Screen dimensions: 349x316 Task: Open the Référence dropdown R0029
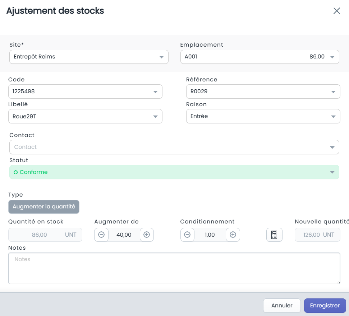click(263, 91)
